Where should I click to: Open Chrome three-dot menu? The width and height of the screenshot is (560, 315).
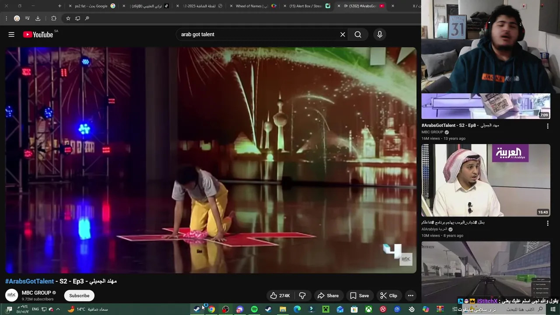pyautogui.click(x=6, y=18)
